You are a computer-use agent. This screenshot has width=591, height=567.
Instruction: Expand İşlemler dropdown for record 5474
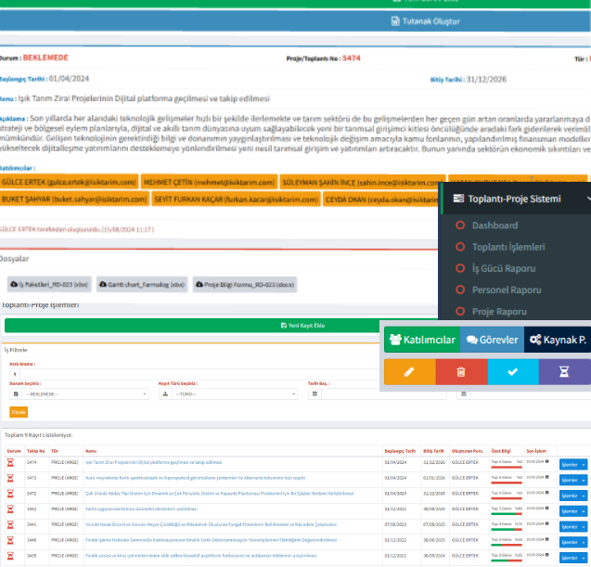(572, 463)
